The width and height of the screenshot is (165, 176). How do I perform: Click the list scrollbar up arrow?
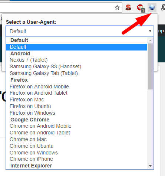tap(151, 40)
